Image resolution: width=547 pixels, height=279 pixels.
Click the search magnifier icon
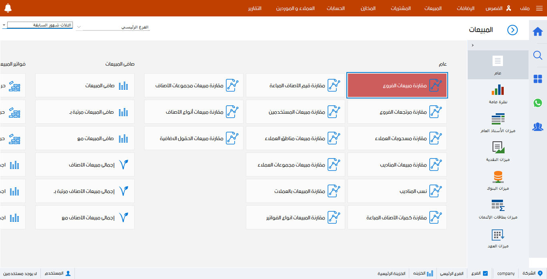point(538,55)
